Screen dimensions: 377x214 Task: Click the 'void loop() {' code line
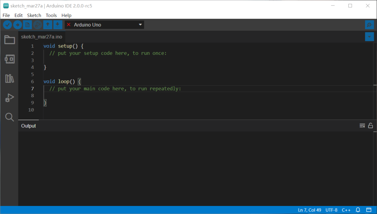pos(62,81)
